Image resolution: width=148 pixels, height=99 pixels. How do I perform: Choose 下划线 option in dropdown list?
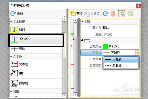point(121,59)
